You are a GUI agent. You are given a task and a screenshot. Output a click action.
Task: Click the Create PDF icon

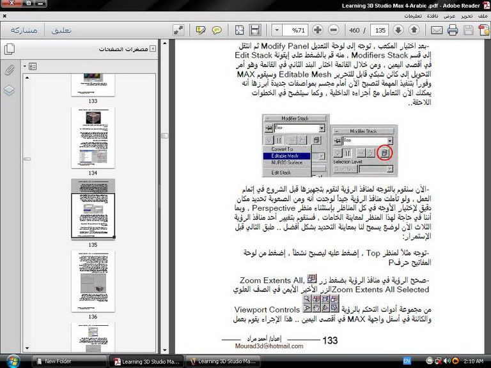click(484, 30)
